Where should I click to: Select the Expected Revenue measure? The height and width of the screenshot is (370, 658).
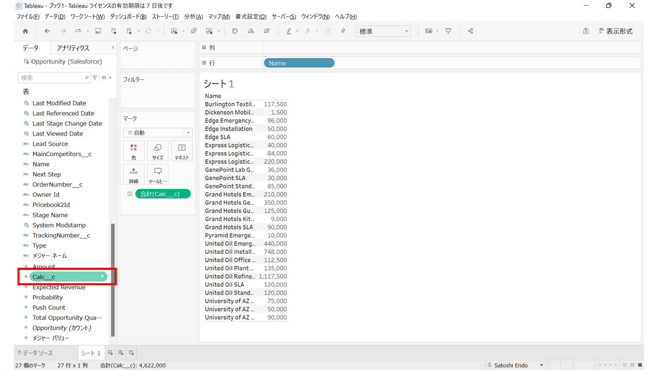click(59, 287)
